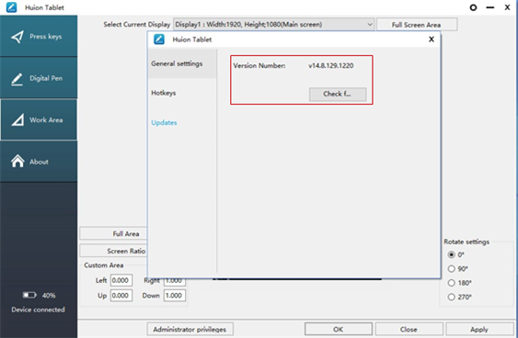Select General settings in the dialog

point(182,63)
